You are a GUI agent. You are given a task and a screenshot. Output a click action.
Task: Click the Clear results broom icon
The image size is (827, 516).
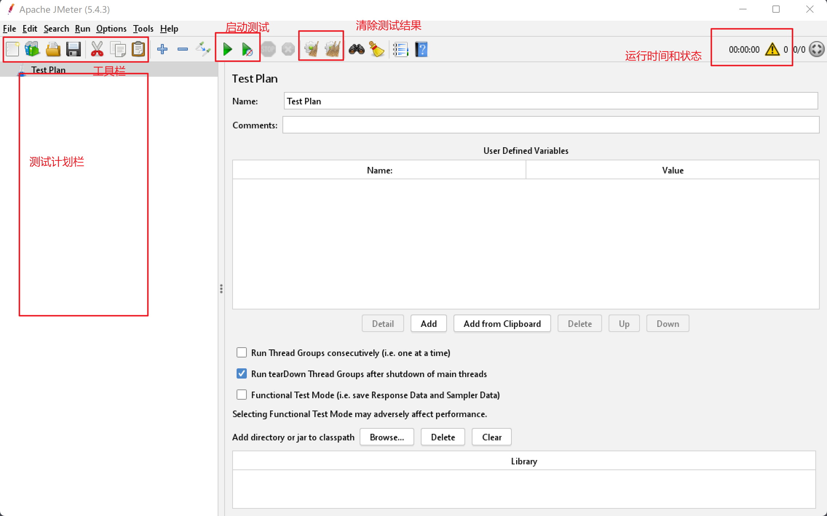312,49
